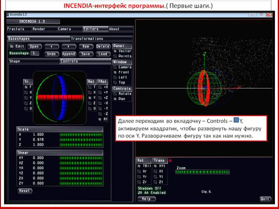Image resolution: width=279 pixels, height=209 pixels.
Task: Adjust the Shear XY slider
Action: point(81,158)
